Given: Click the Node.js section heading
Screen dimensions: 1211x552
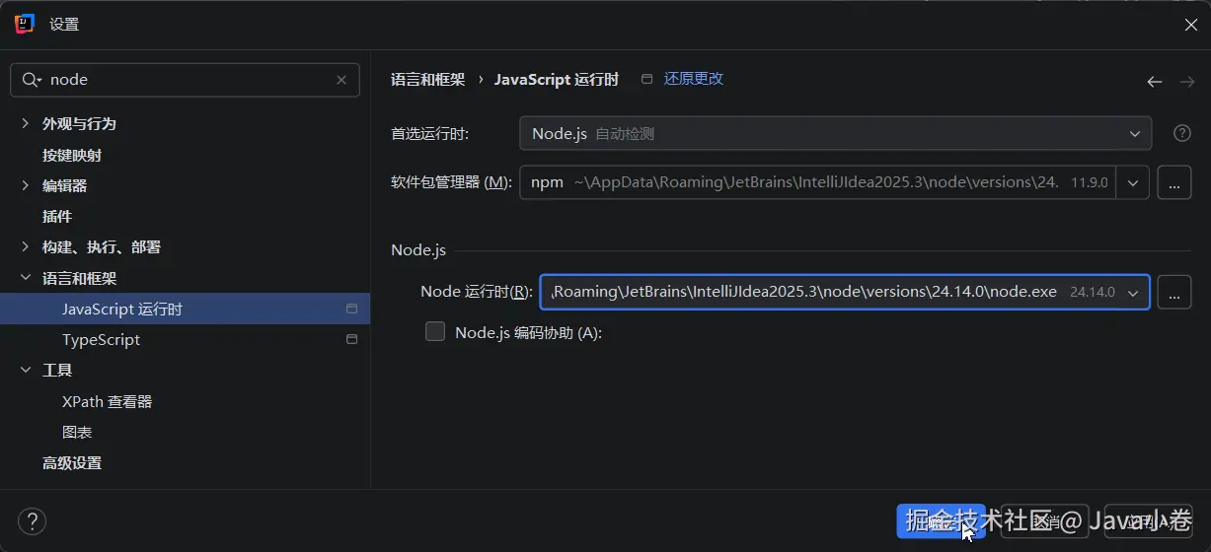Looking at the screenshot, I should [x=418, y=250].
